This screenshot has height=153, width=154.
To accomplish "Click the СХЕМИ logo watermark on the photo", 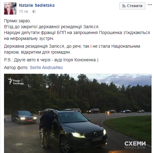I will point(135,145).
